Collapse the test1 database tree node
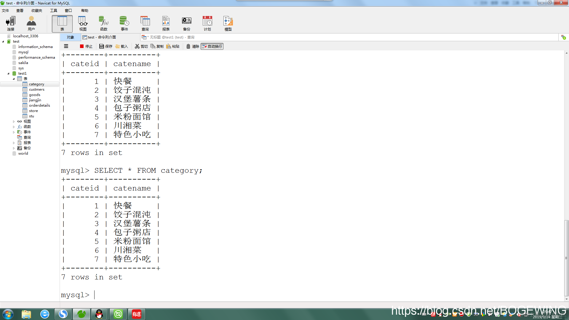This screenshot has height=320, width=569. tap(8, 73)
